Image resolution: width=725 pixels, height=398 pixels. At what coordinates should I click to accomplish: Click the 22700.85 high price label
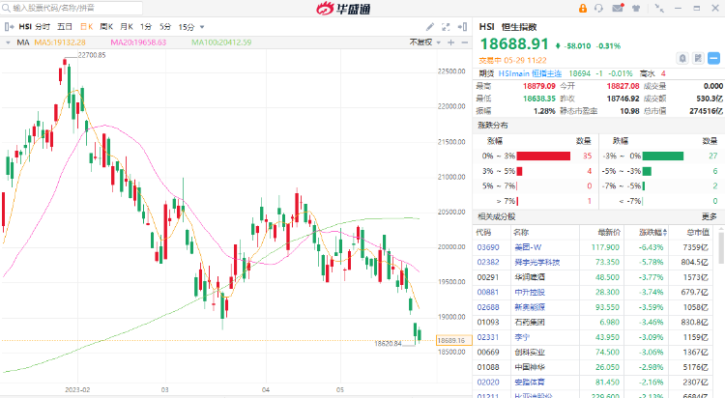[92, 55]
